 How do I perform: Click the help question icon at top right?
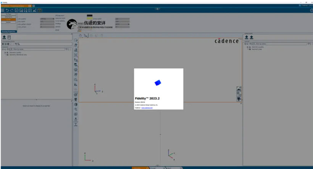(311, 10)
